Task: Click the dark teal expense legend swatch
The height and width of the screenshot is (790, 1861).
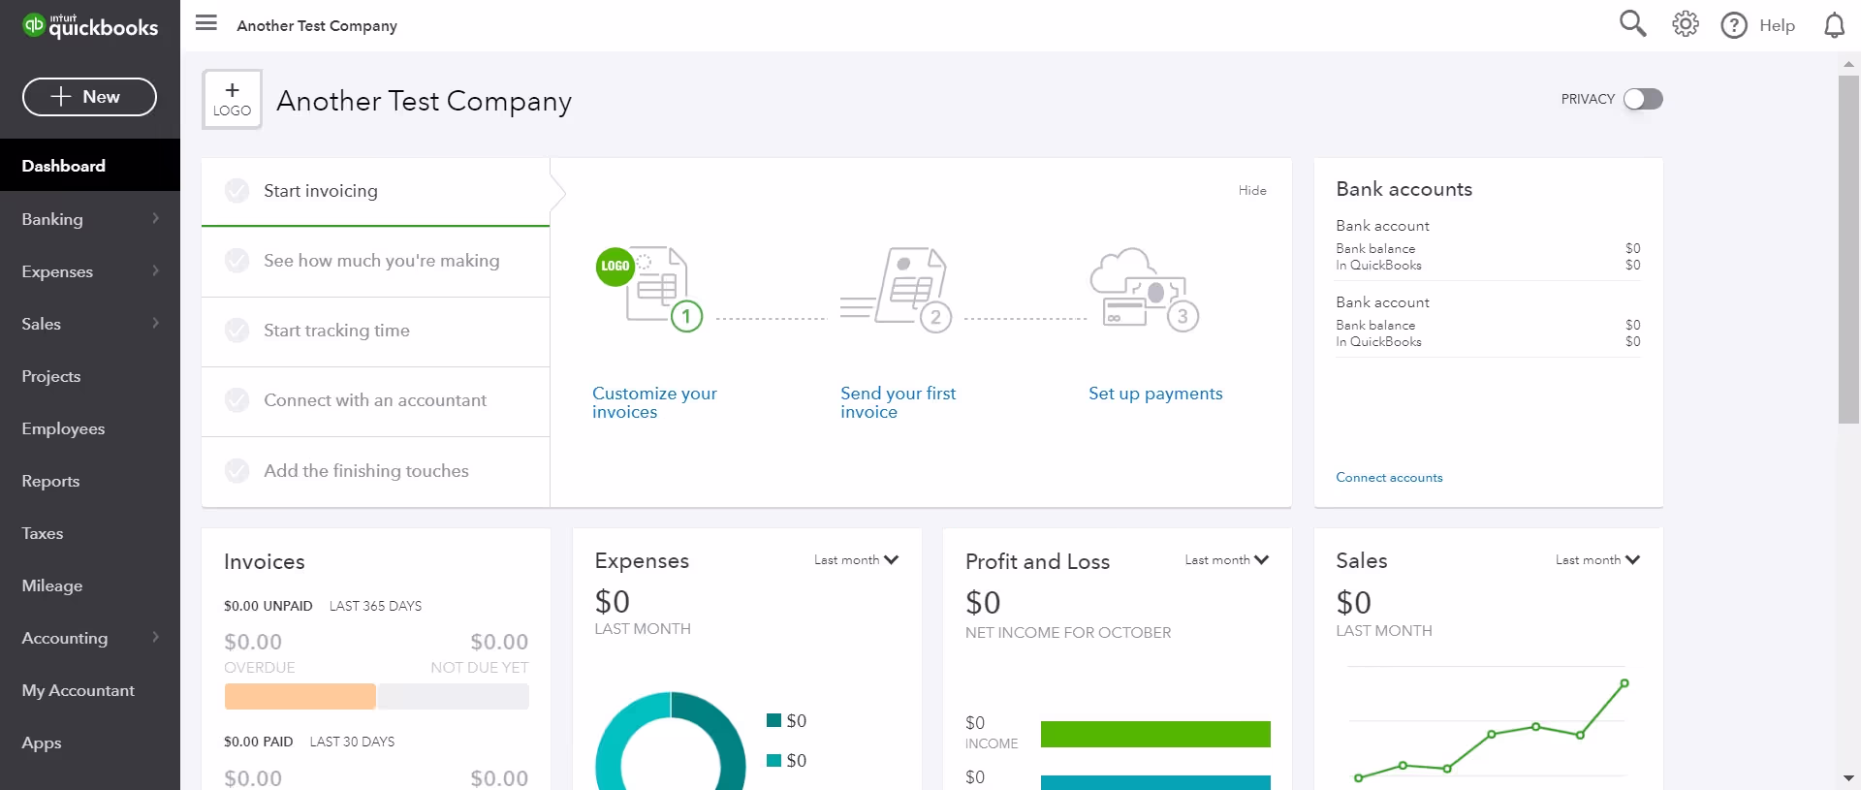Action: (x=773, y=720)
